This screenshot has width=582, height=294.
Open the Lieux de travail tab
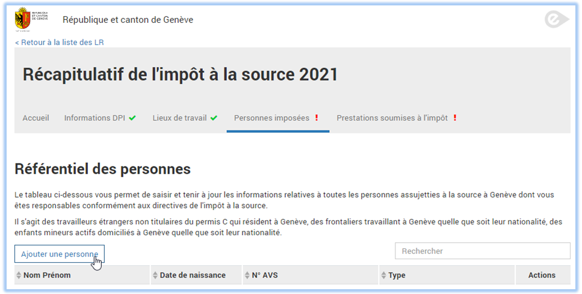click(x=179, y=118)
